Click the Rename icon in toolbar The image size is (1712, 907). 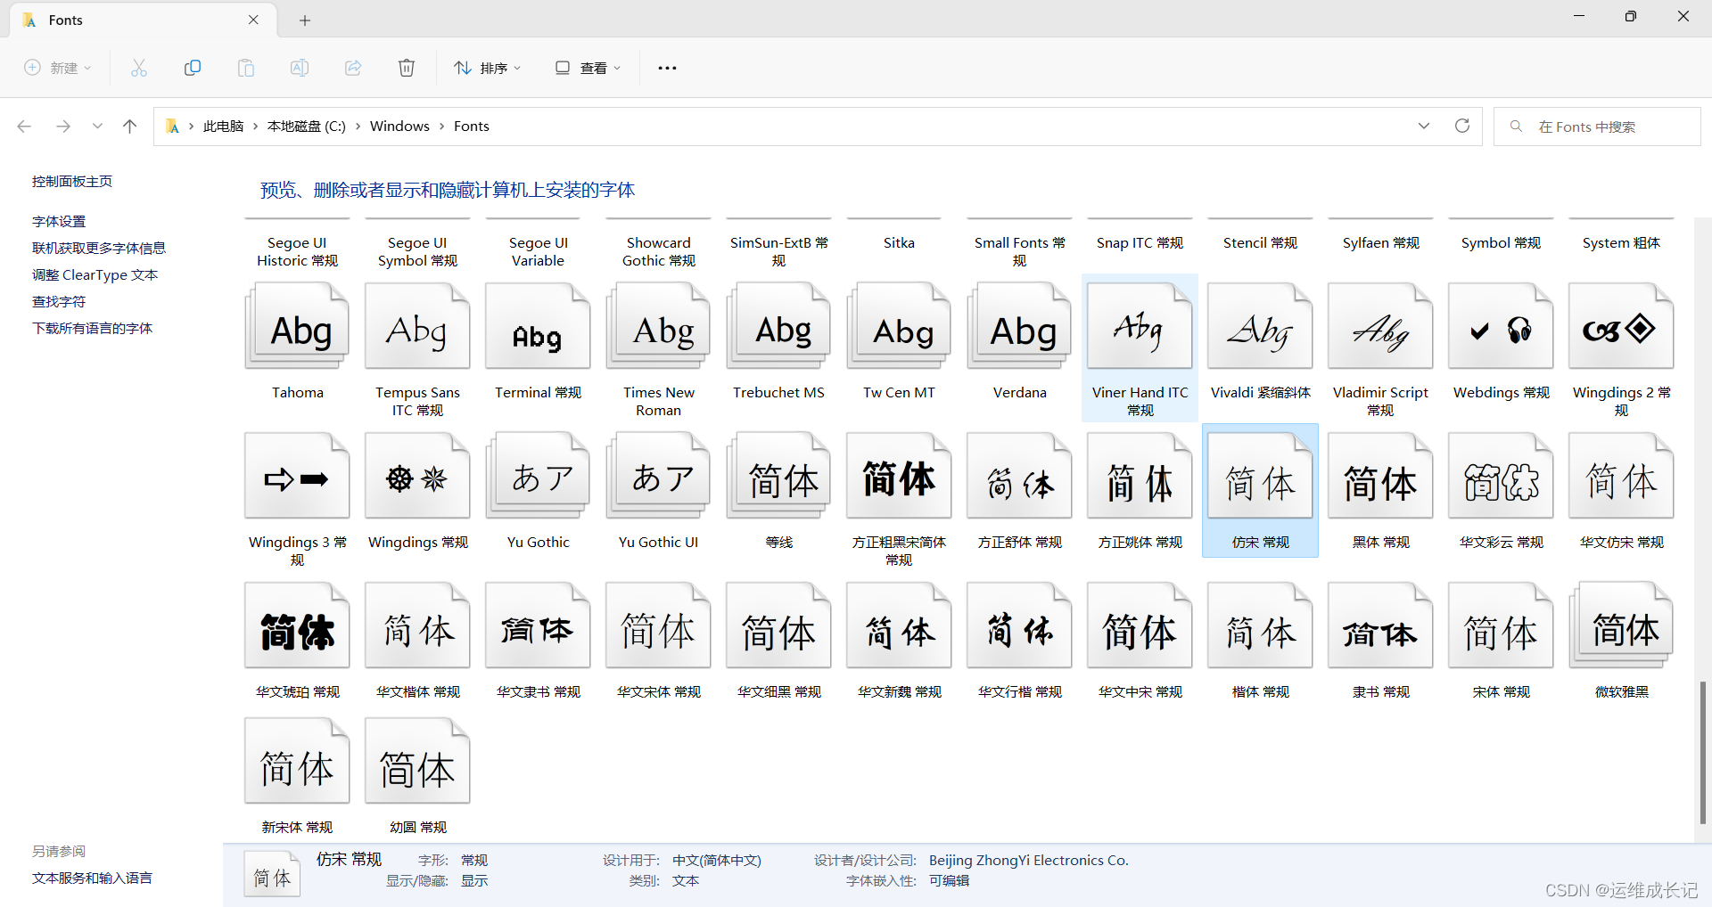coord(300,68)
